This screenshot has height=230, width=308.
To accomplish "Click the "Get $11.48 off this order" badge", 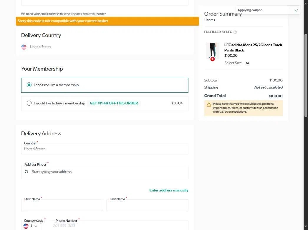I will (114, 103).
